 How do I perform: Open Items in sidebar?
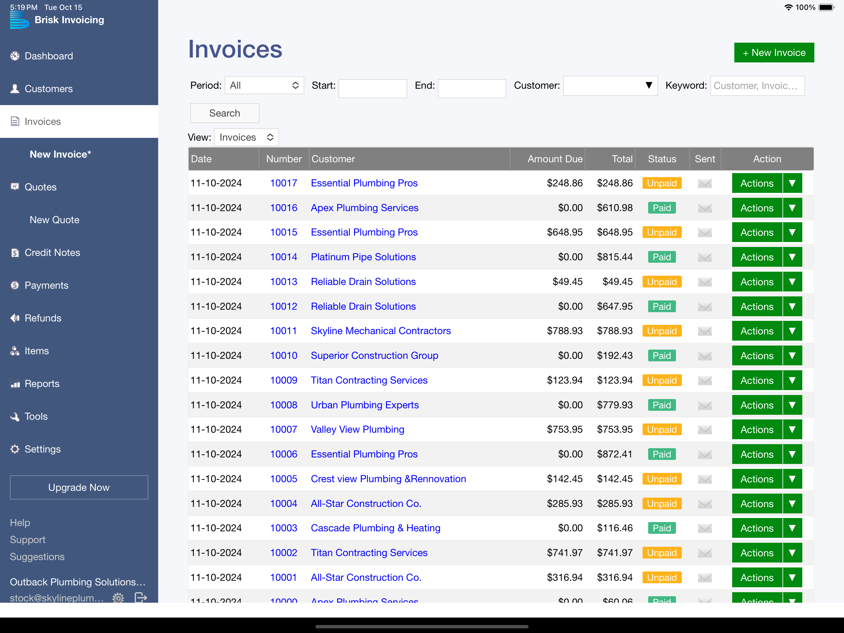click(x=79, y=351)
